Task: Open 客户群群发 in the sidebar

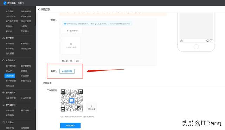Action: pos(26,66)
